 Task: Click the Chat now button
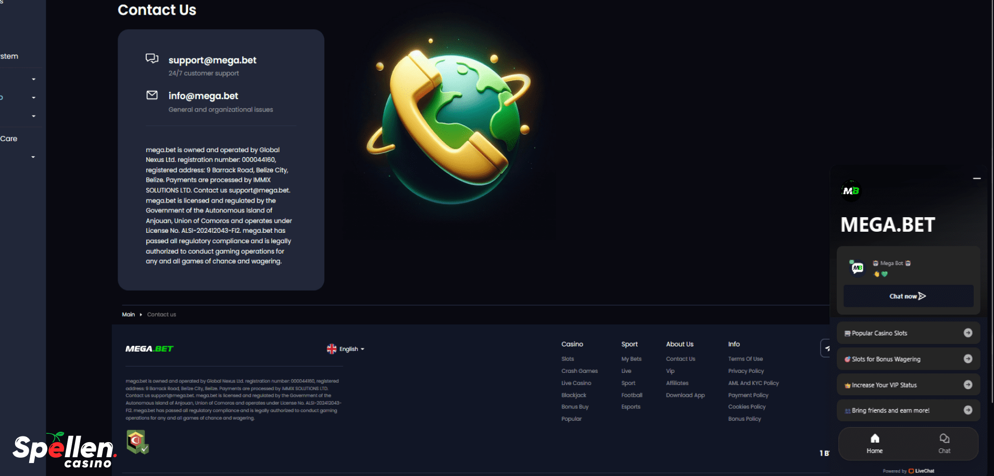(908, 296)
